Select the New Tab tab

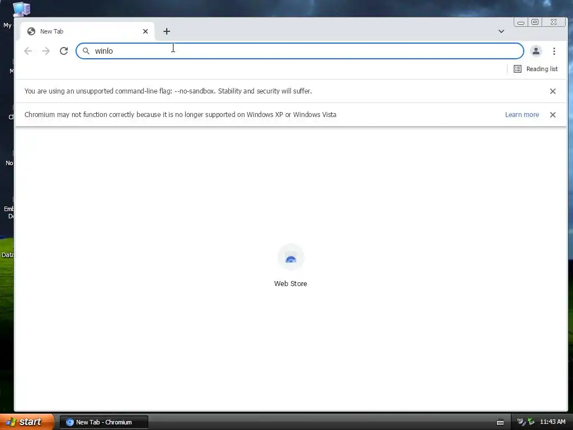(x=87, y=31)
